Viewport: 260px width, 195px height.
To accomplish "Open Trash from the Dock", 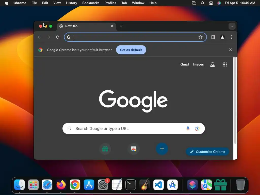I will 240,185.
